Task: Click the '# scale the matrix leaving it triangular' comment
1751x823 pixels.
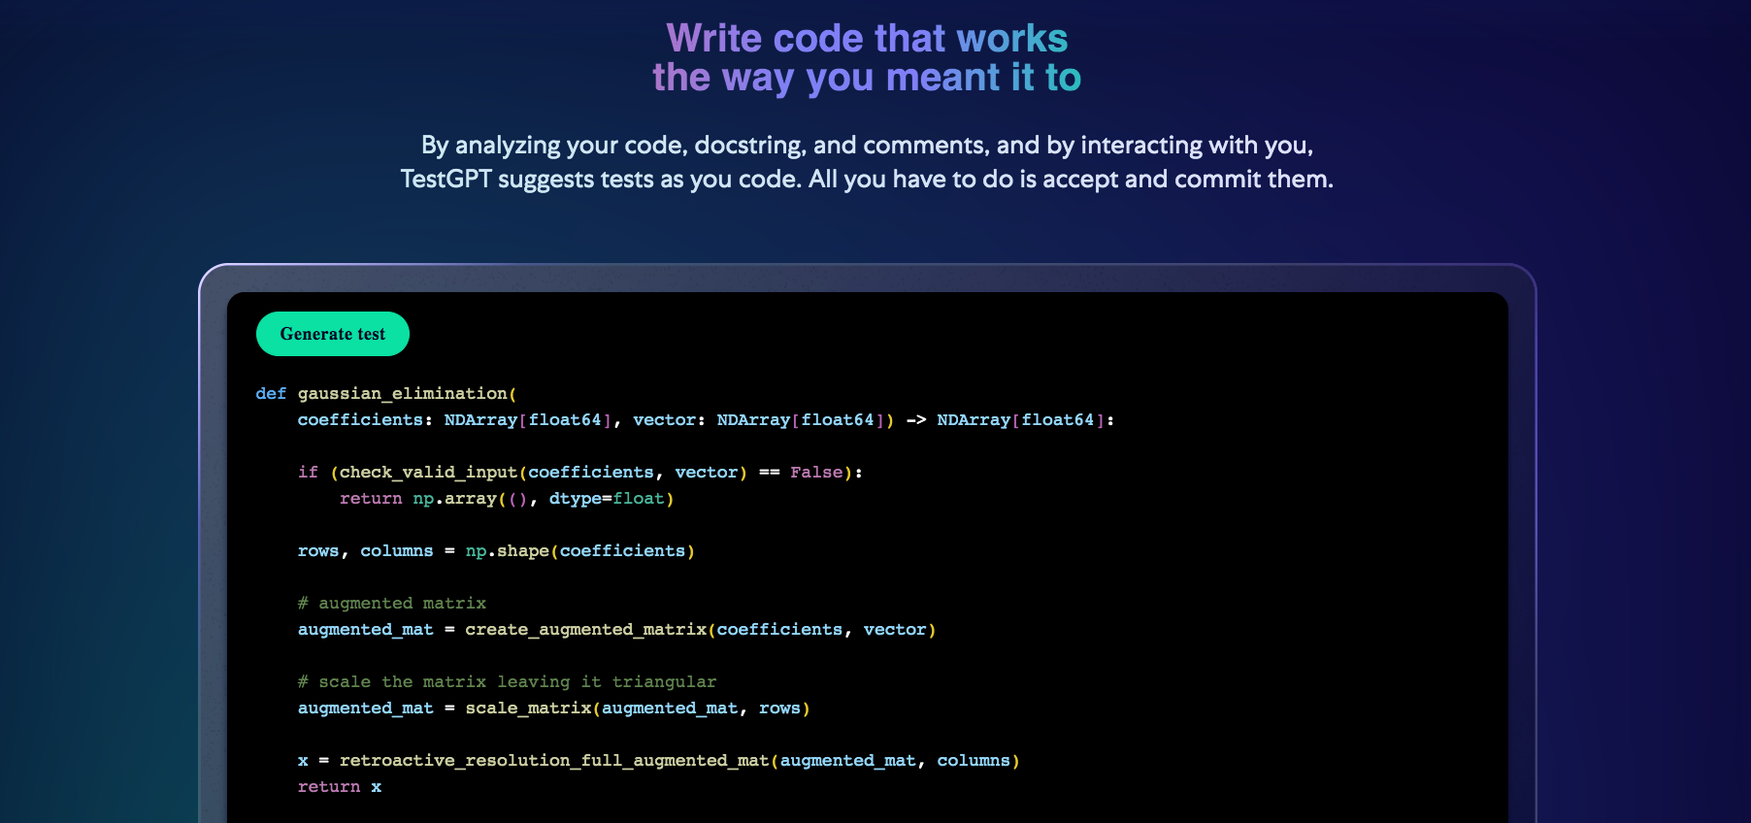Action: (507, 681)
